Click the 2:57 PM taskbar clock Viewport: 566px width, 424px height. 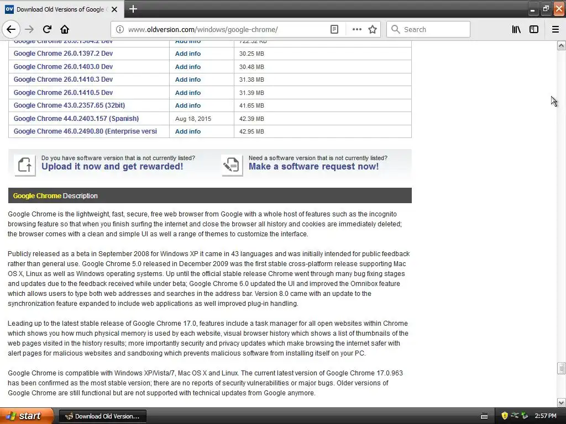click(546, 416)
